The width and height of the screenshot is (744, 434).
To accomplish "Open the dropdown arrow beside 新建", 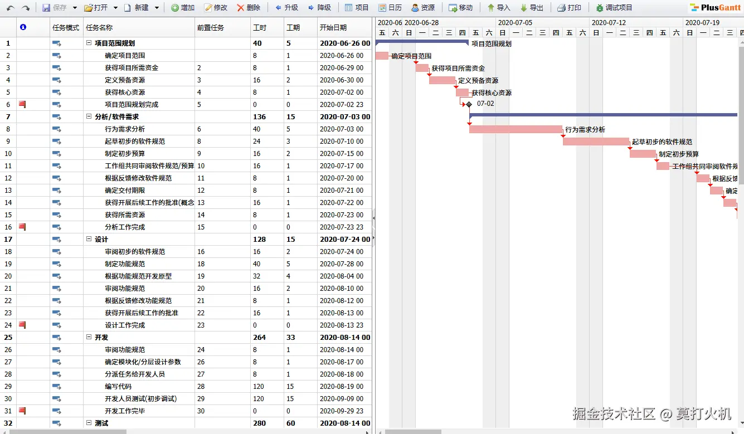I will tap(157, 8).
